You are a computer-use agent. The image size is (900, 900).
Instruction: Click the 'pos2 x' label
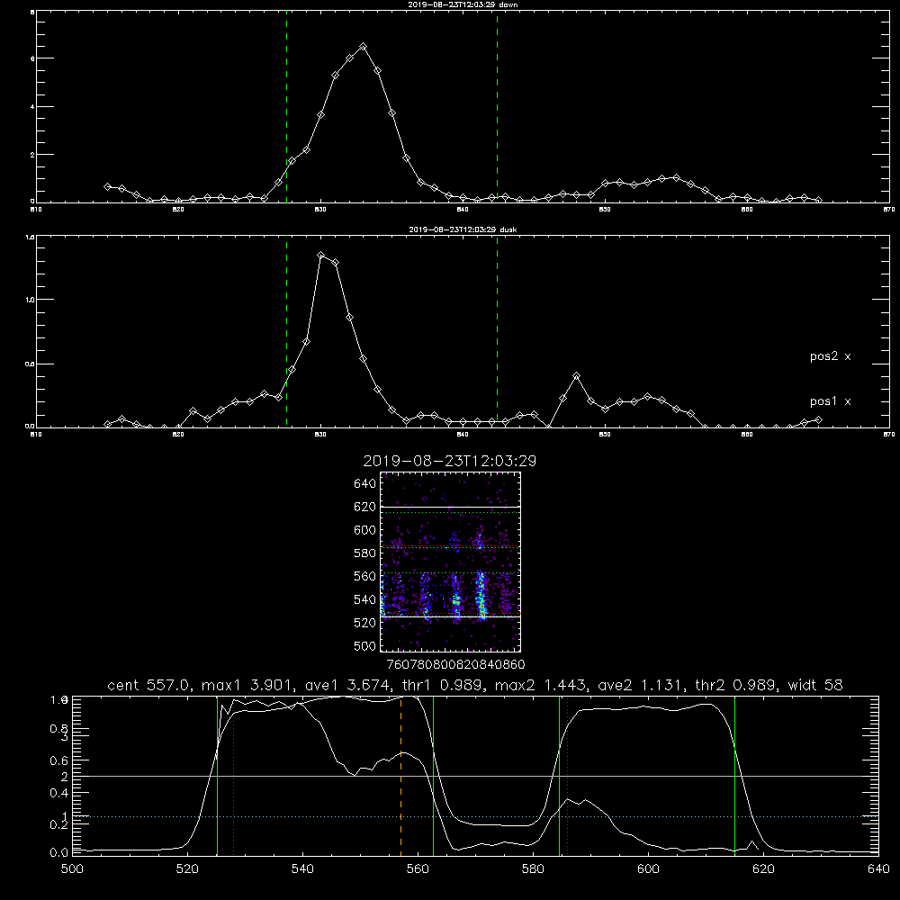point(830,356)
